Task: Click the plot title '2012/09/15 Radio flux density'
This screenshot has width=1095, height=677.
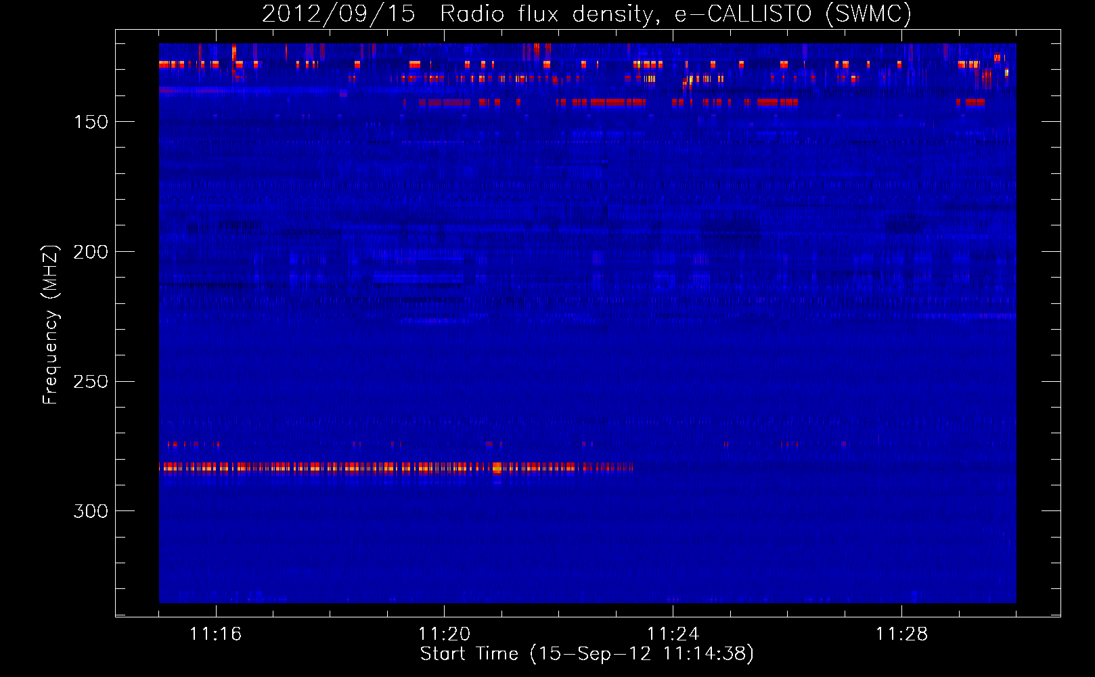Action: [587, 14]
